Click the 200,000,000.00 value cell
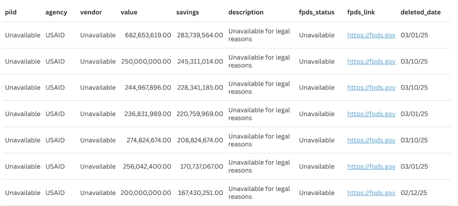This screenshot has width=458, height=206. point(146,193)
